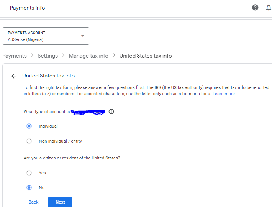Choose No for US citizen or resident

pyautogui.click(x=29, y=187)
